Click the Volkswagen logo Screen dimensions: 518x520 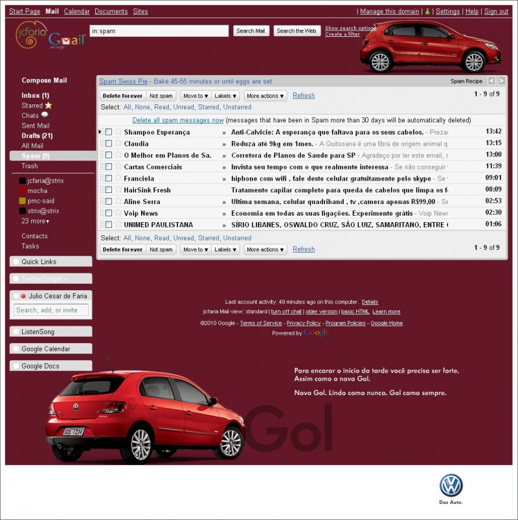(451, 485)
